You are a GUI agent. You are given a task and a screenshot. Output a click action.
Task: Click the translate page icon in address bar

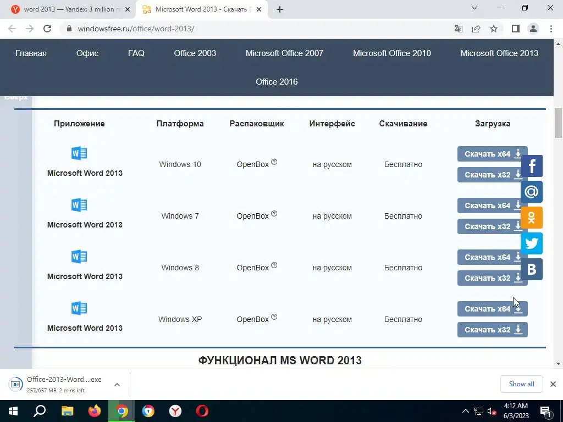pyautogui.click(x=458, y=29)
